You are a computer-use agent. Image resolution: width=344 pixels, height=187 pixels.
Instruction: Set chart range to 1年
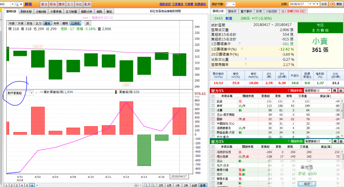point(177,185)
